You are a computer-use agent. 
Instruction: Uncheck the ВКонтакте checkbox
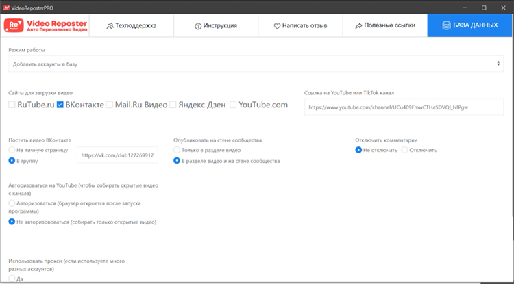pos(60,105)
